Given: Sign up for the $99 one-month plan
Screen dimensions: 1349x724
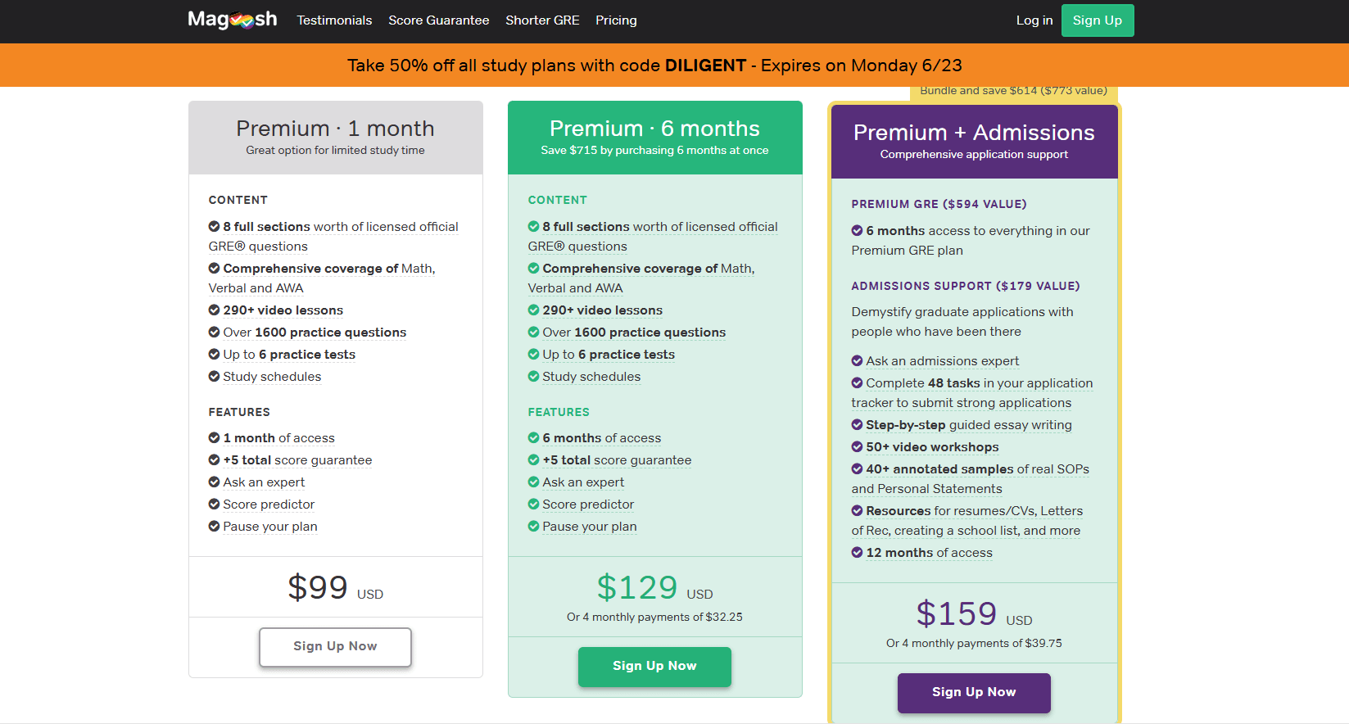Looking at the screenshot, I should [335, 647].
